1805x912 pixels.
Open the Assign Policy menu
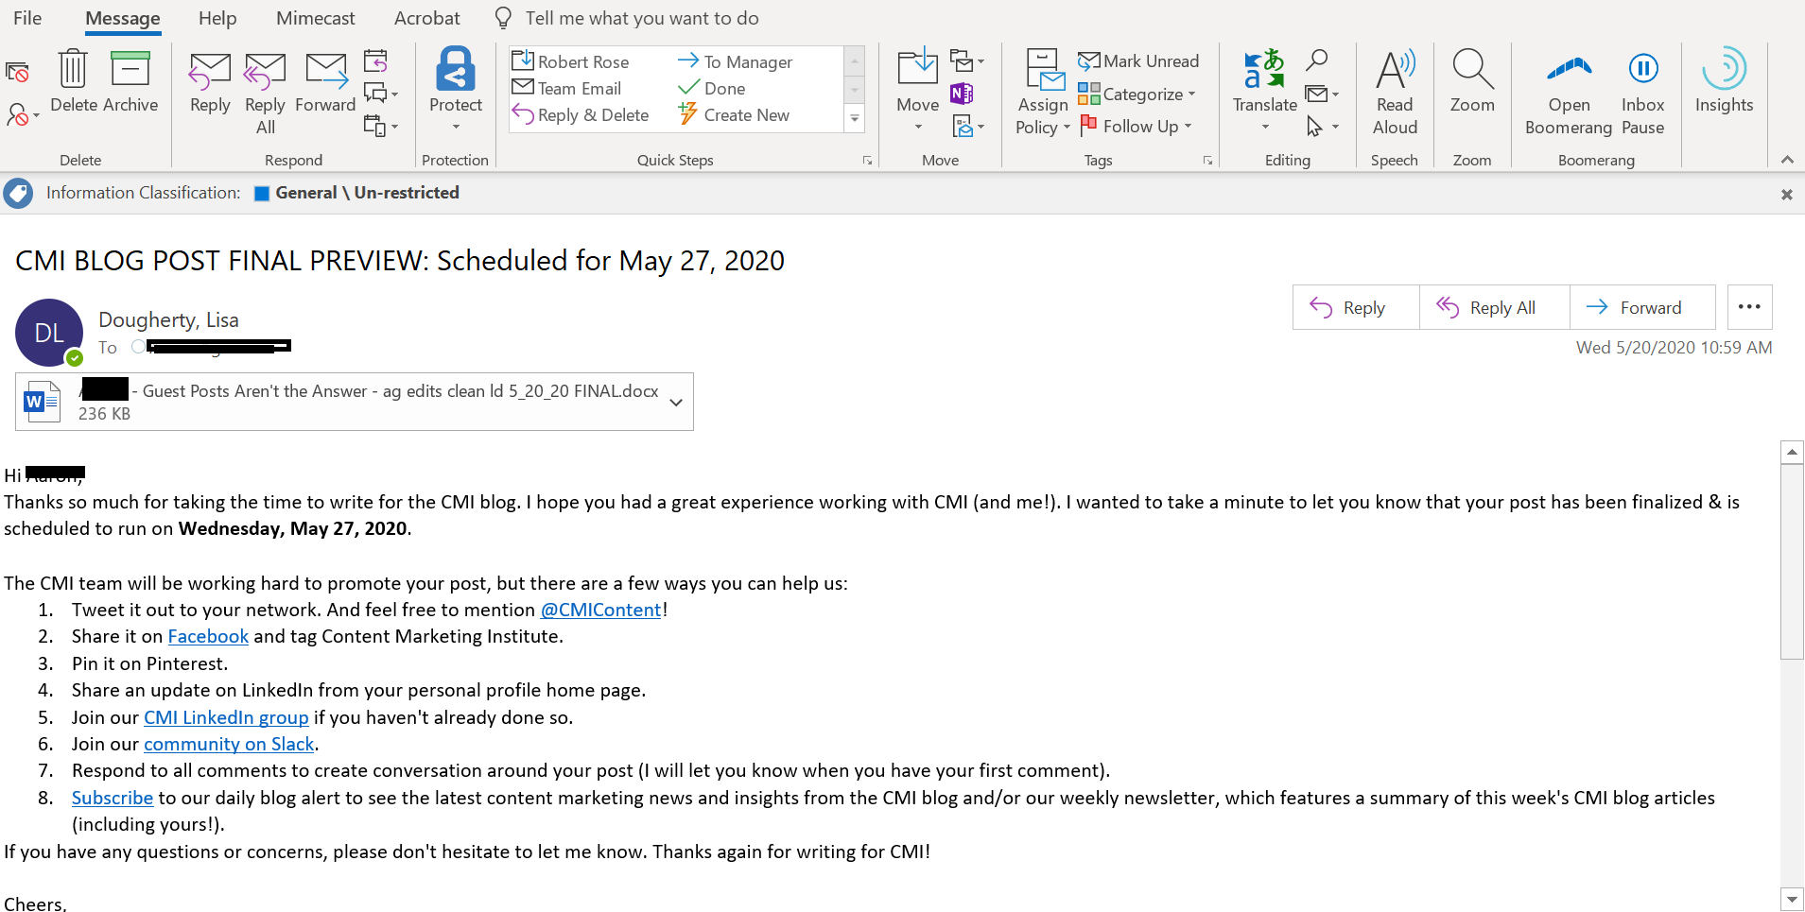tap(1043, 92)
